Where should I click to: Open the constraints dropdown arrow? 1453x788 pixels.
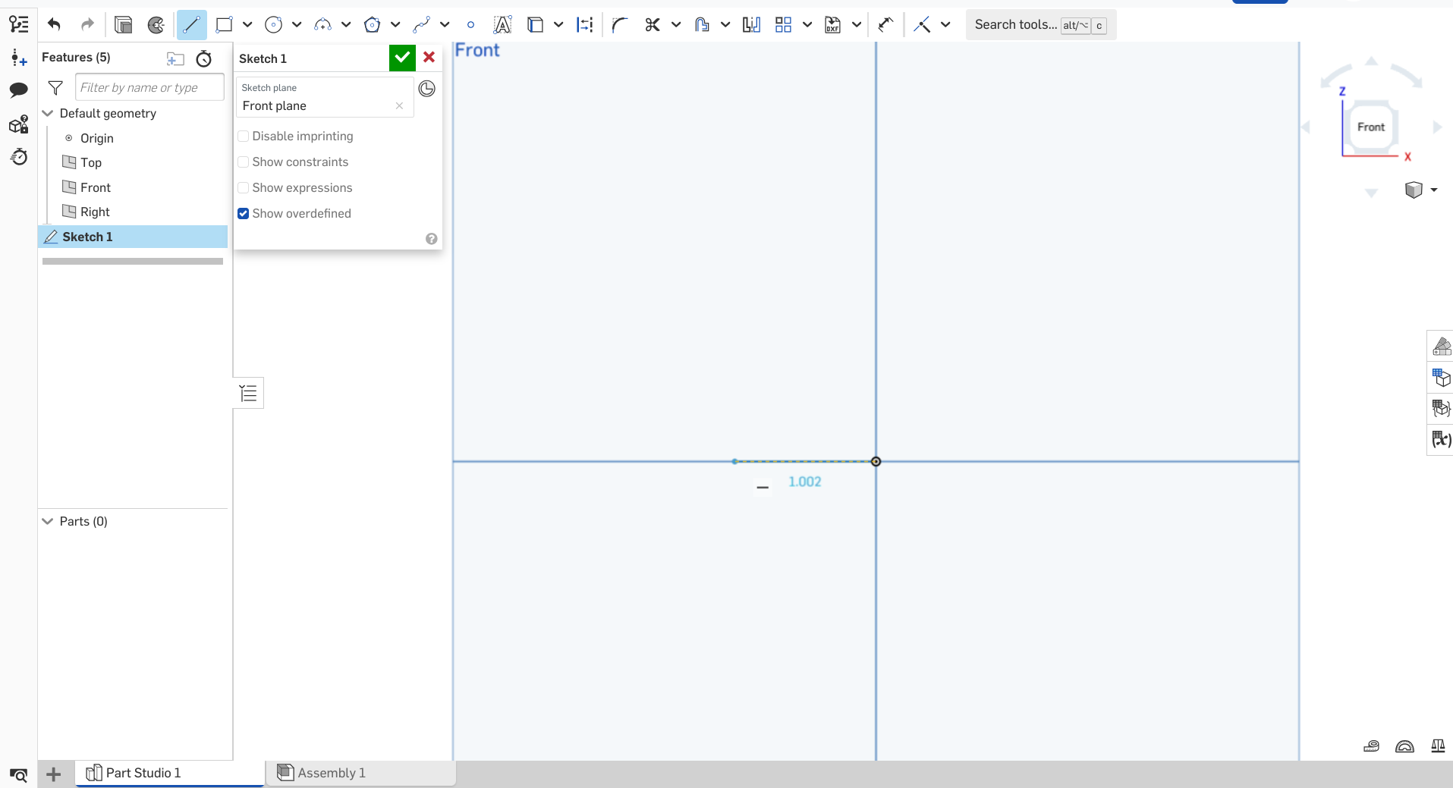[945, 25]
